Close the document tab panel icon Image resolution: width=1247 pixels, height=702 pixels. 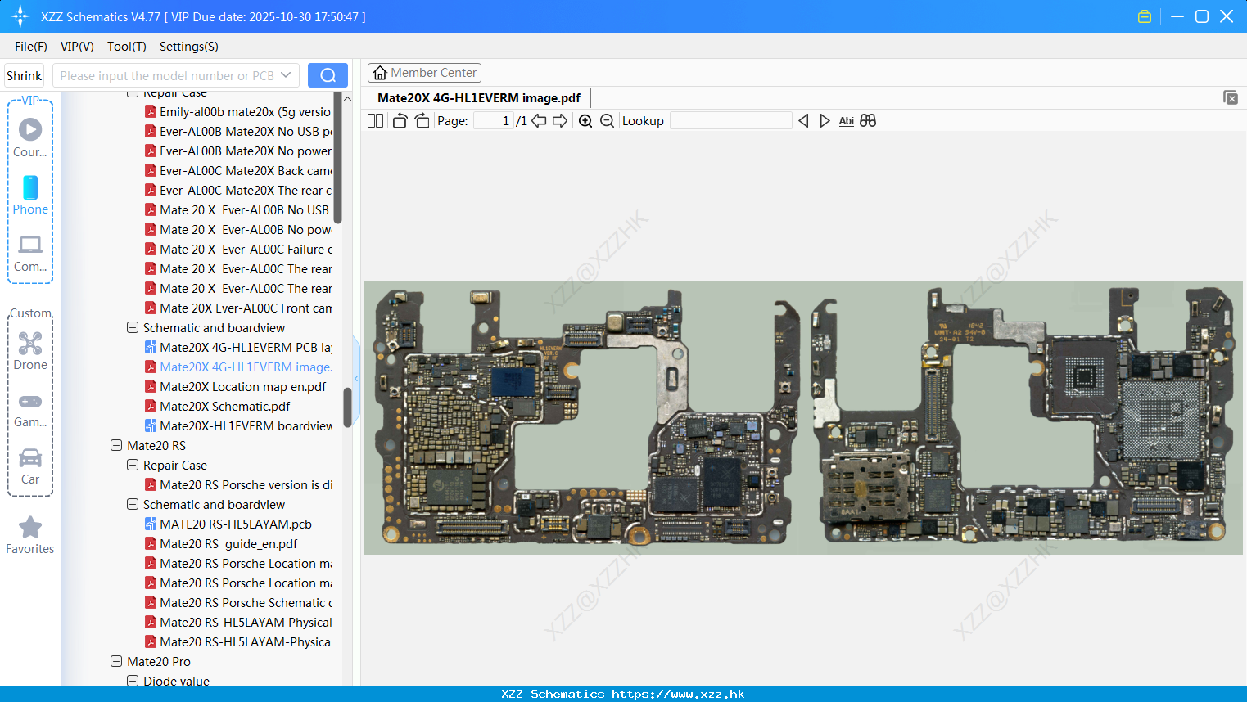1231,97
